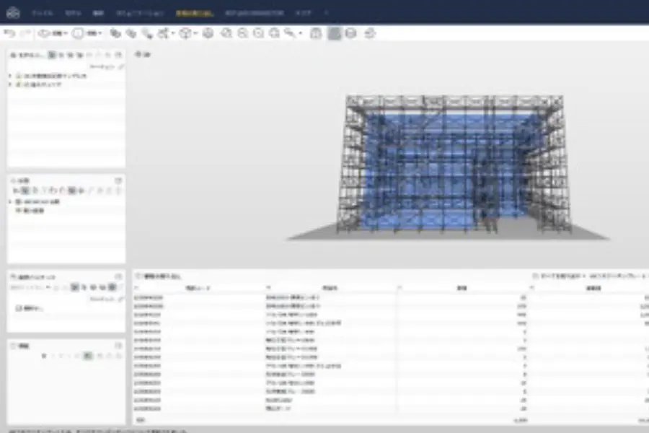Viewport: 649px width, 433px height.
Task: Open the KEYLINKCONNECTOR tab
Action: tap(254, 13)
